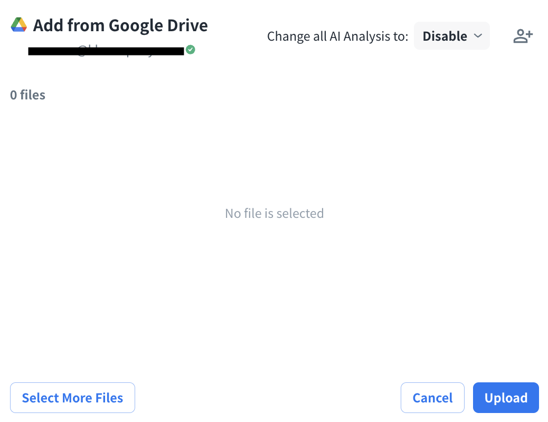The width and height of the screenshot is (548, 422).
Task: Start uploading with the Upload button
Action: [506, 398]
